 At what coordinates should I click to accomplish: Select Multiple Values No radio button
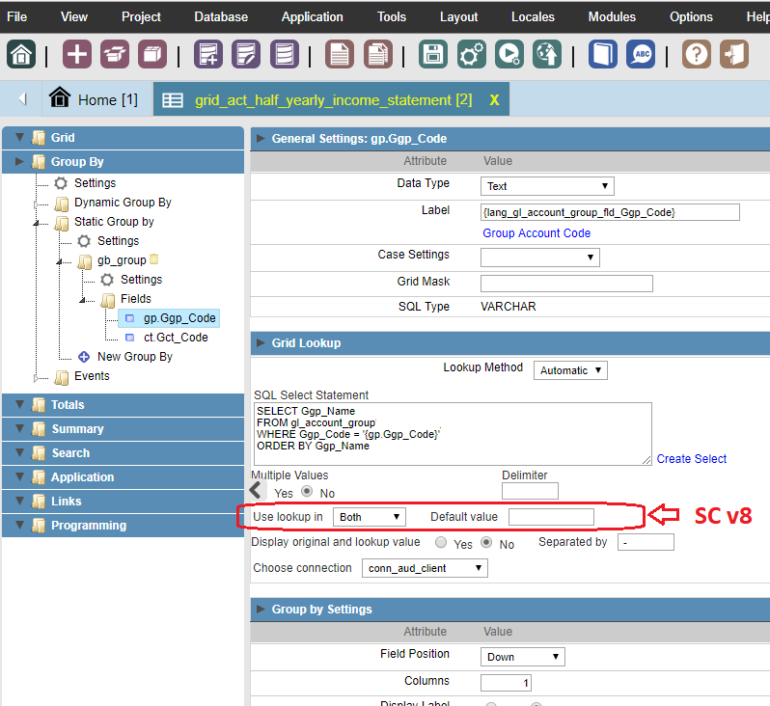[307, 491]
